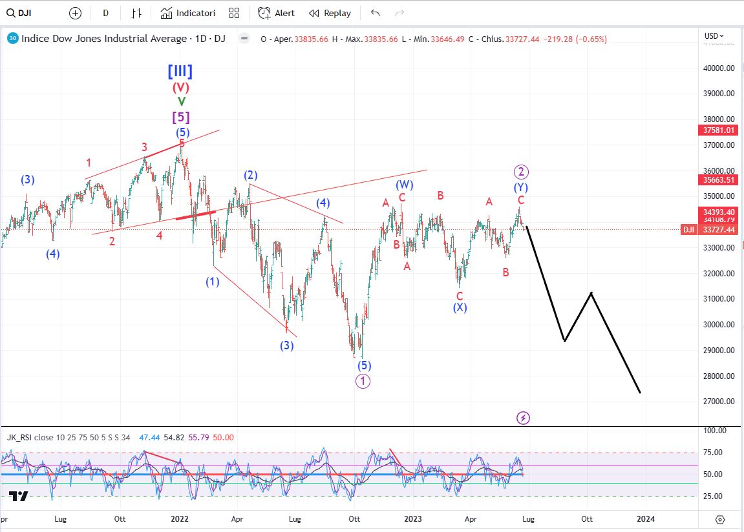Create an Alert
The height and width of the screenshot is (532, 744).
point(276,14)
